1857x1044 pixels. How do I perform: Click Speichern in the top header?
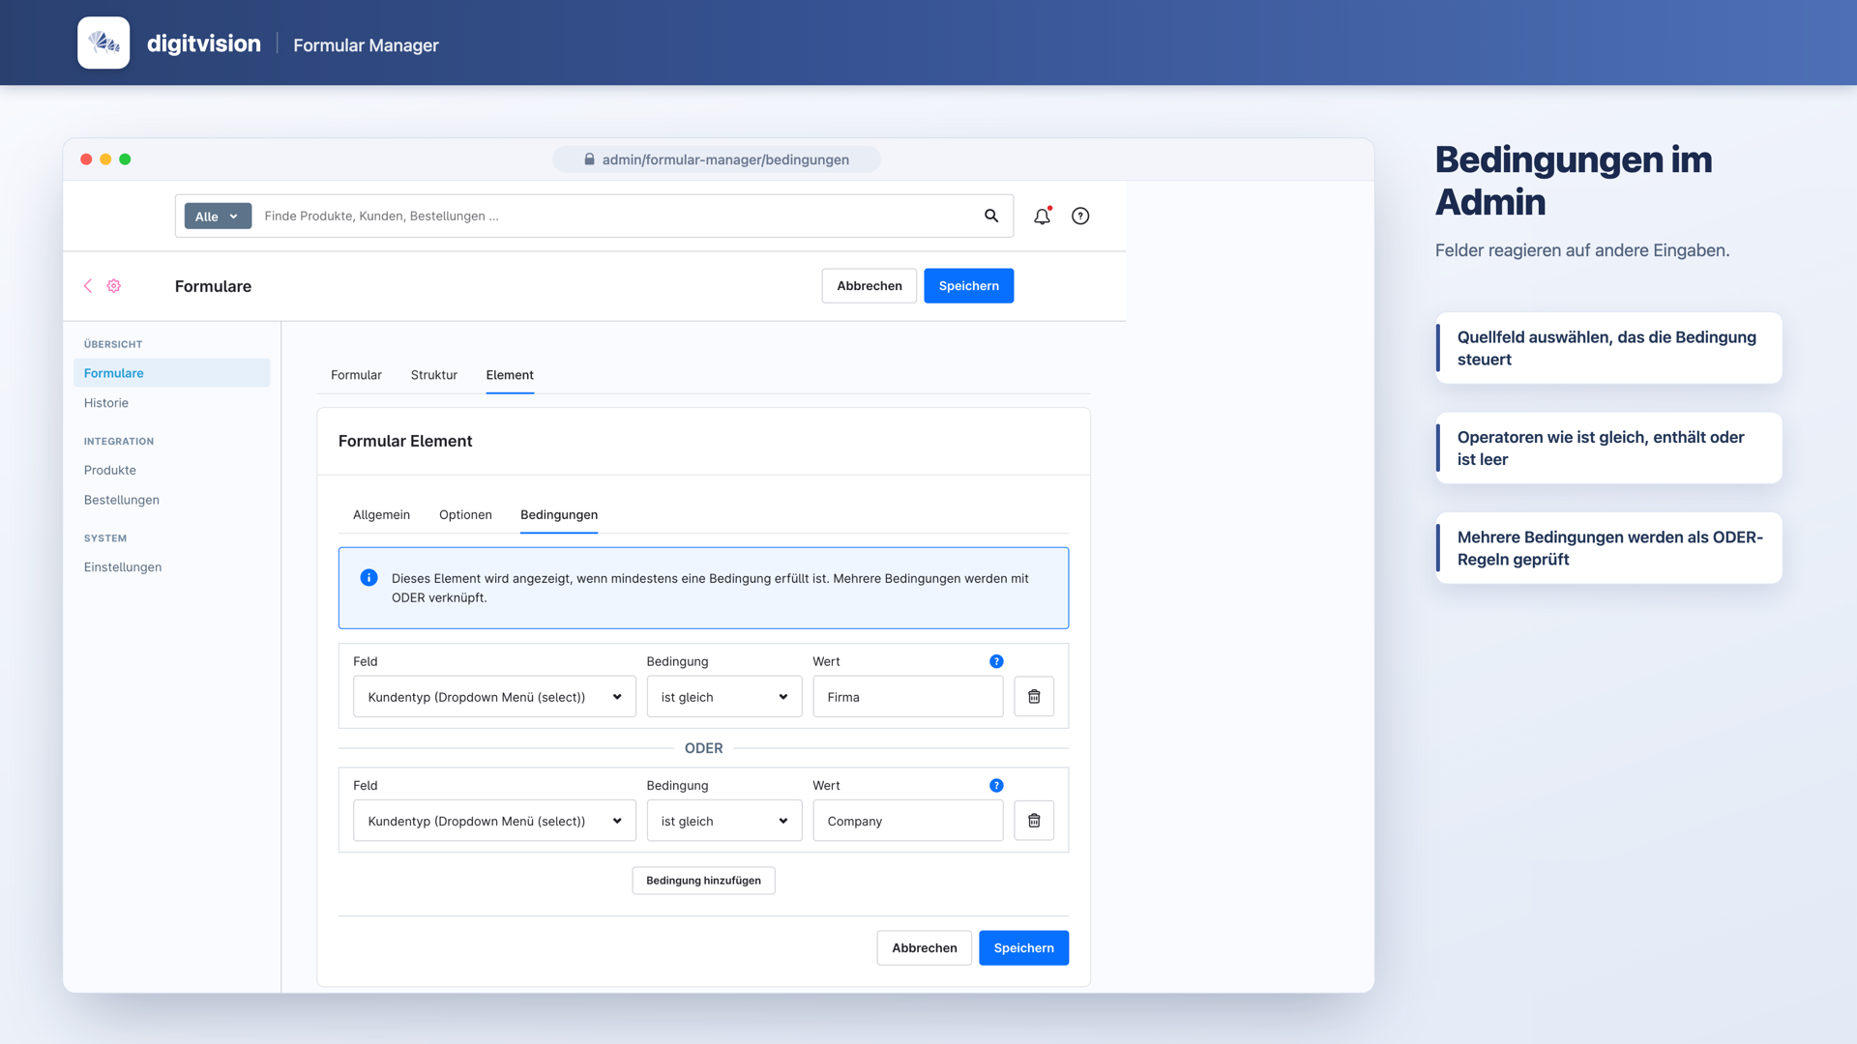[968, 285]
